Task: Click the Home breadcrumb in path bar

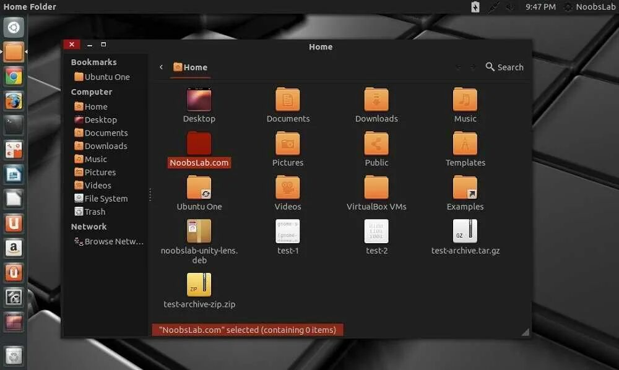Action: (190, 67)
